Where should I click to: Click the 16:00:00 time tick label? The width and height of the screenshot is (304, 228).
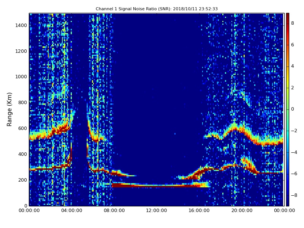[x=199, y=211]
